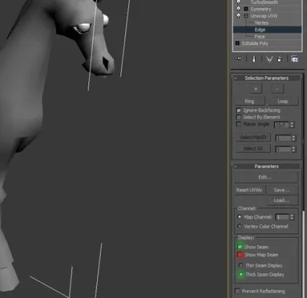
Task: Click the horse's eye in viewport
Action: coord(83,27)
